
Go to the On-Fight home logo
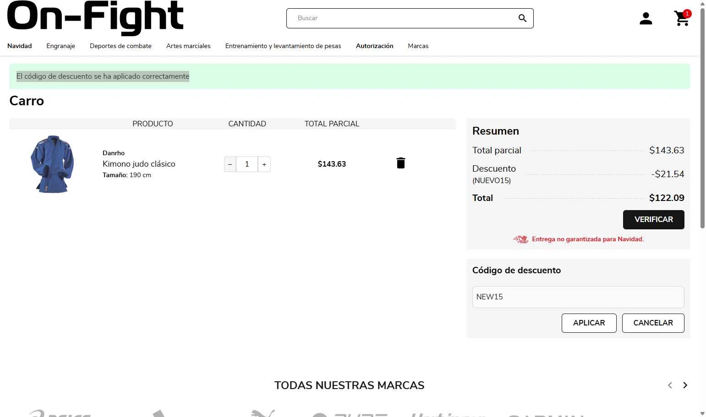pos(95,17)
